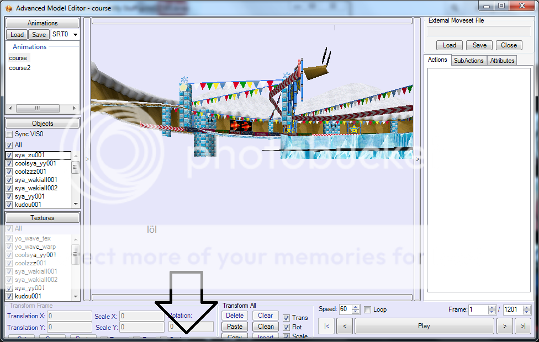Jump to the last animation frame
This screenshot has height=342, width=539.
(523, 326)
